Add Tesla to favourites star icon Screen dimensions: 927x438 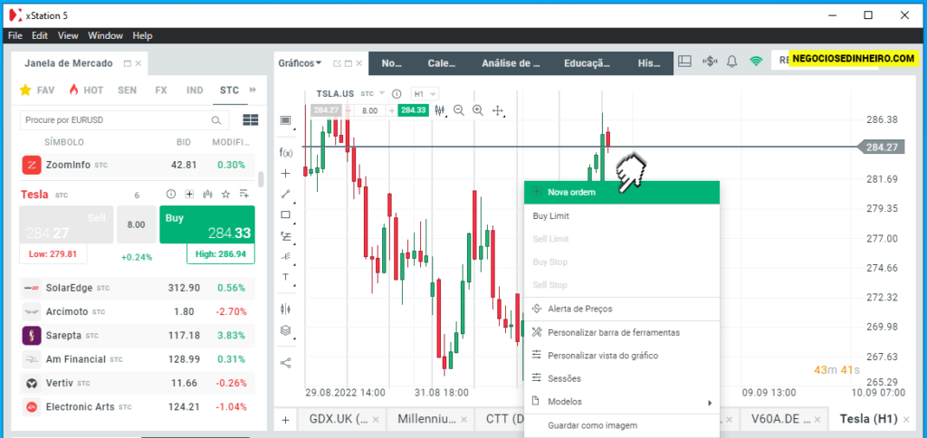[225, 194]
